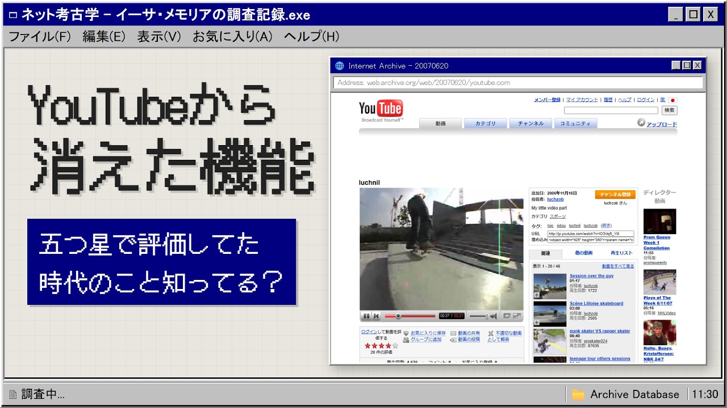Click the アップロード link
Image resolution: width=727 pixels, height=408 pixels.
(x=662, y=125)
